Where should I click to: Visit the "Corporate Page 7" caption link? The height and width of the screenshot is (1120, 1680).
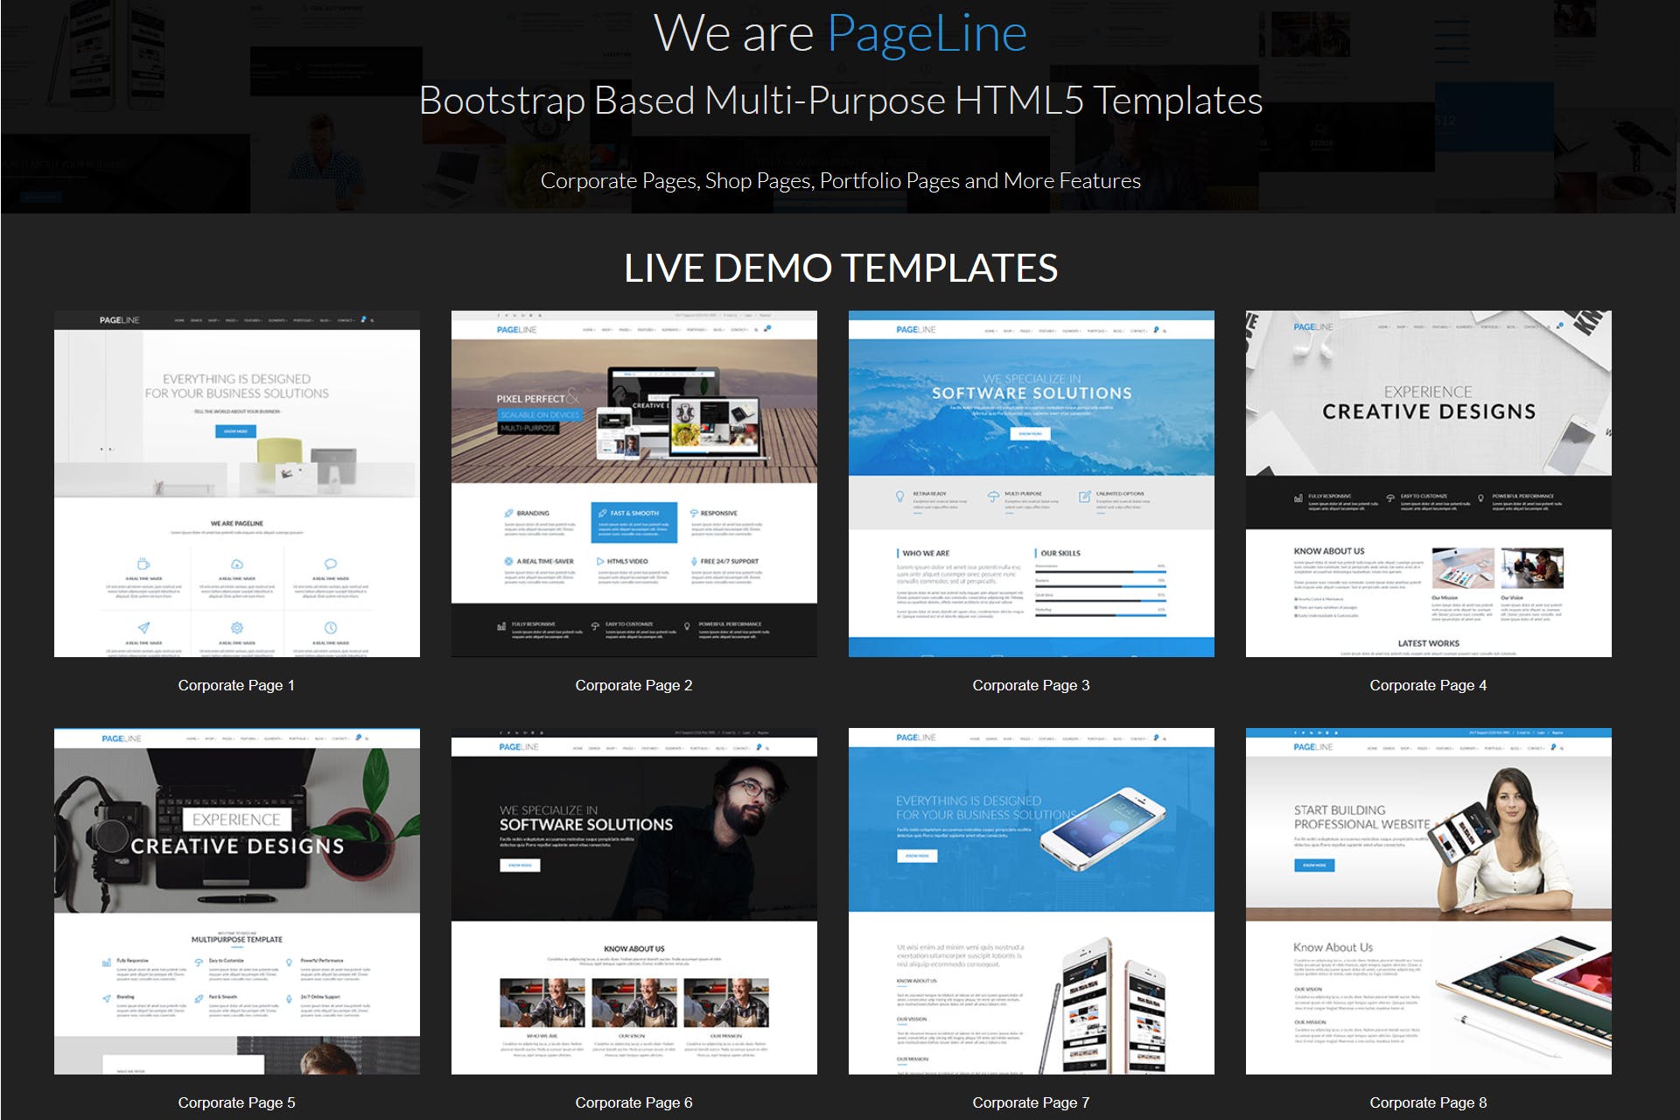pyautogui.click(x=1031, y=1102)
